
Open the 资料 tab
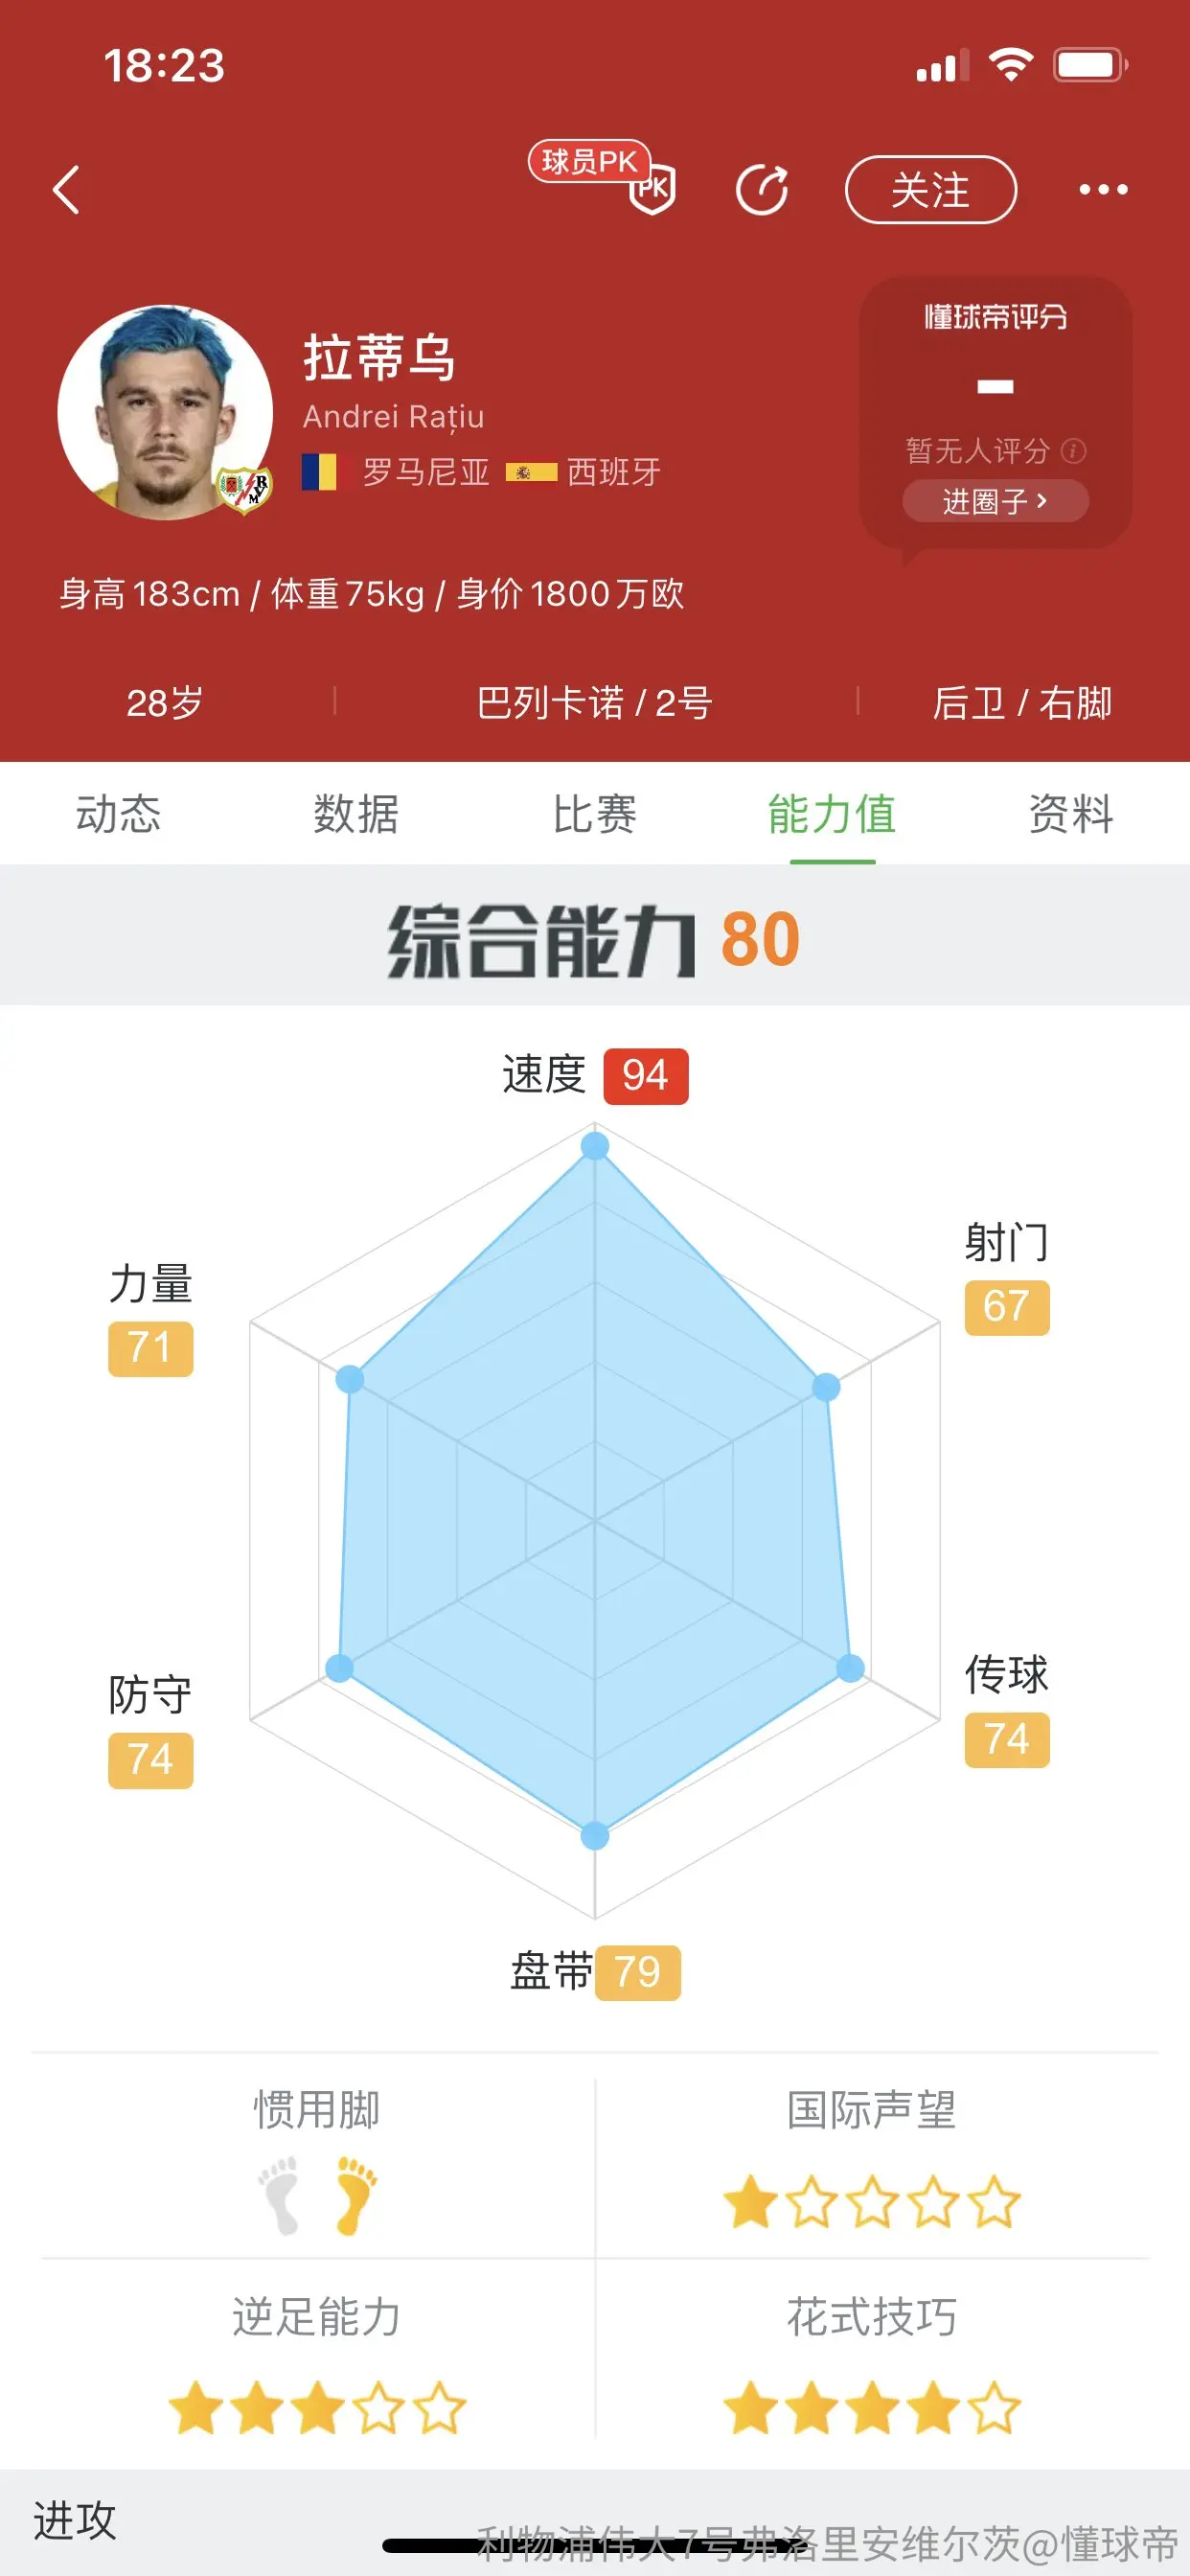[x=1070, y=814]
